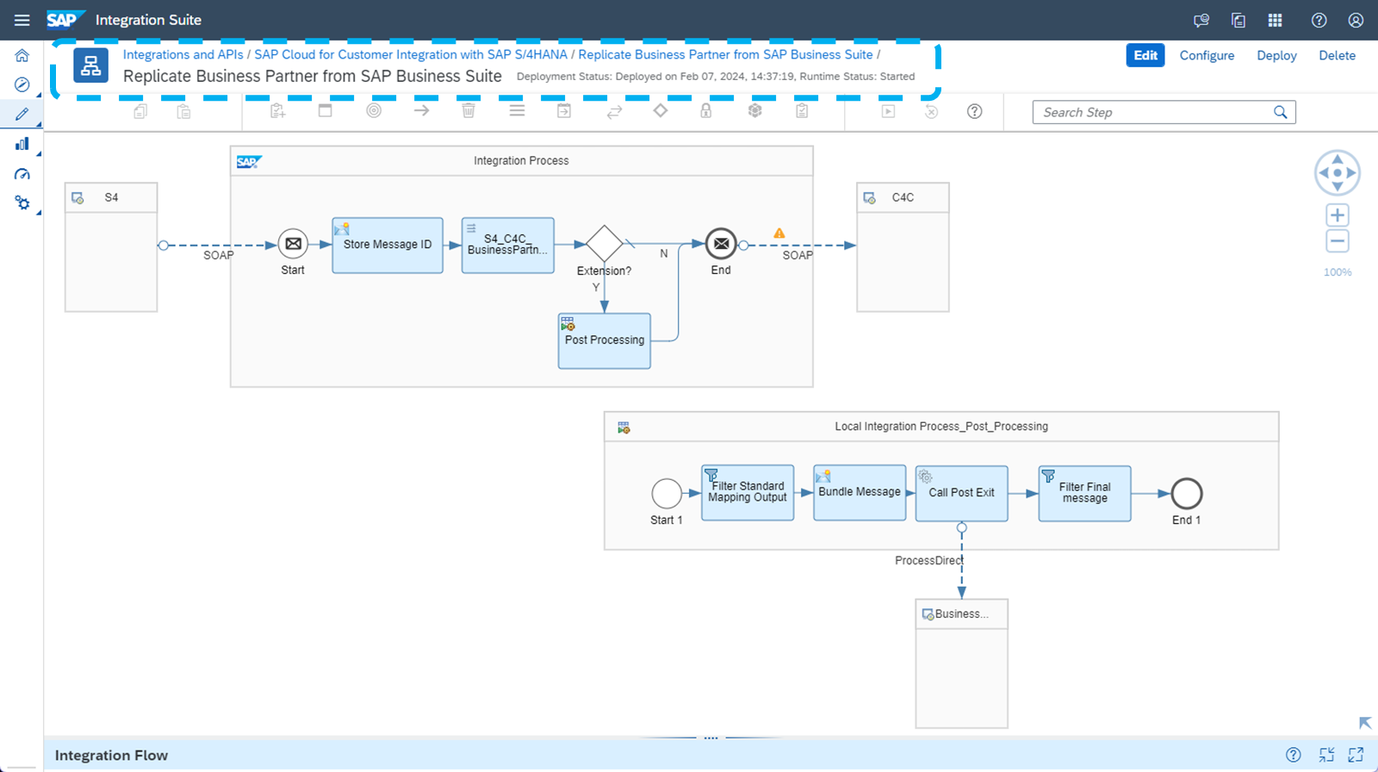Go to Home in the left sidebar

(x=22, y=55)
